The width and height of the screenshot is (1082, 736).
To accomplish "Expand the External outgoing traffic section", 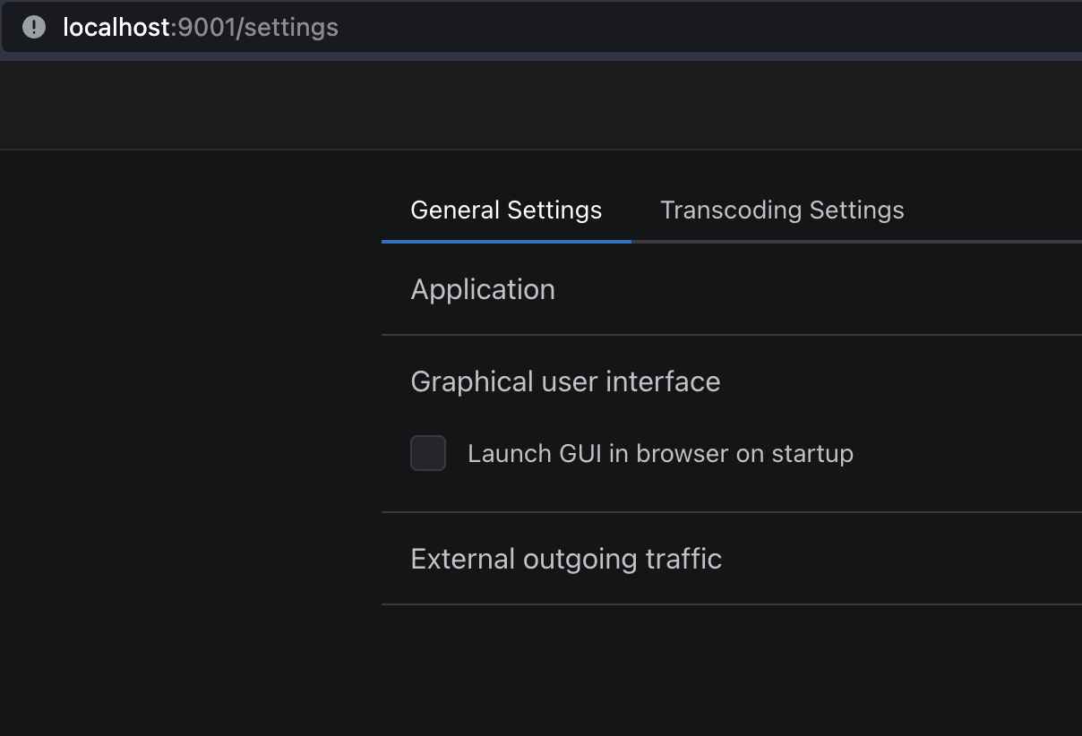I will (565, 558).
